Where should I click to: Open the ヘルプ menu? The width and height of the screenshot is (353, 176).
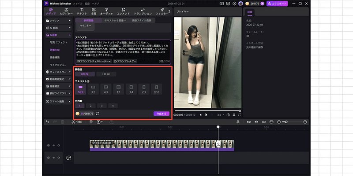click(95, 4)
